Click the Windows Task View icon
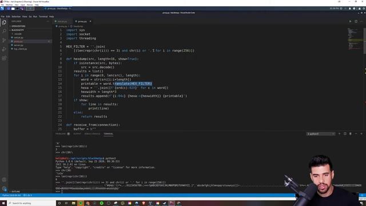This screenshot has height=206, width=366. point(66,203)
